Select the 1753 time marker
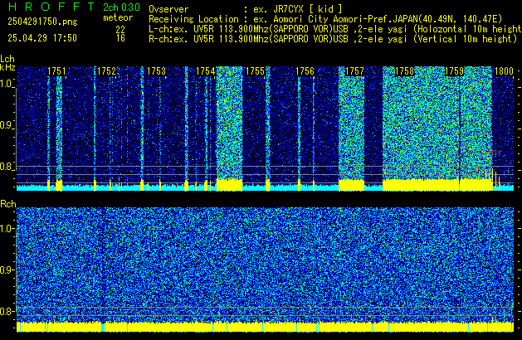 (156, 71)
